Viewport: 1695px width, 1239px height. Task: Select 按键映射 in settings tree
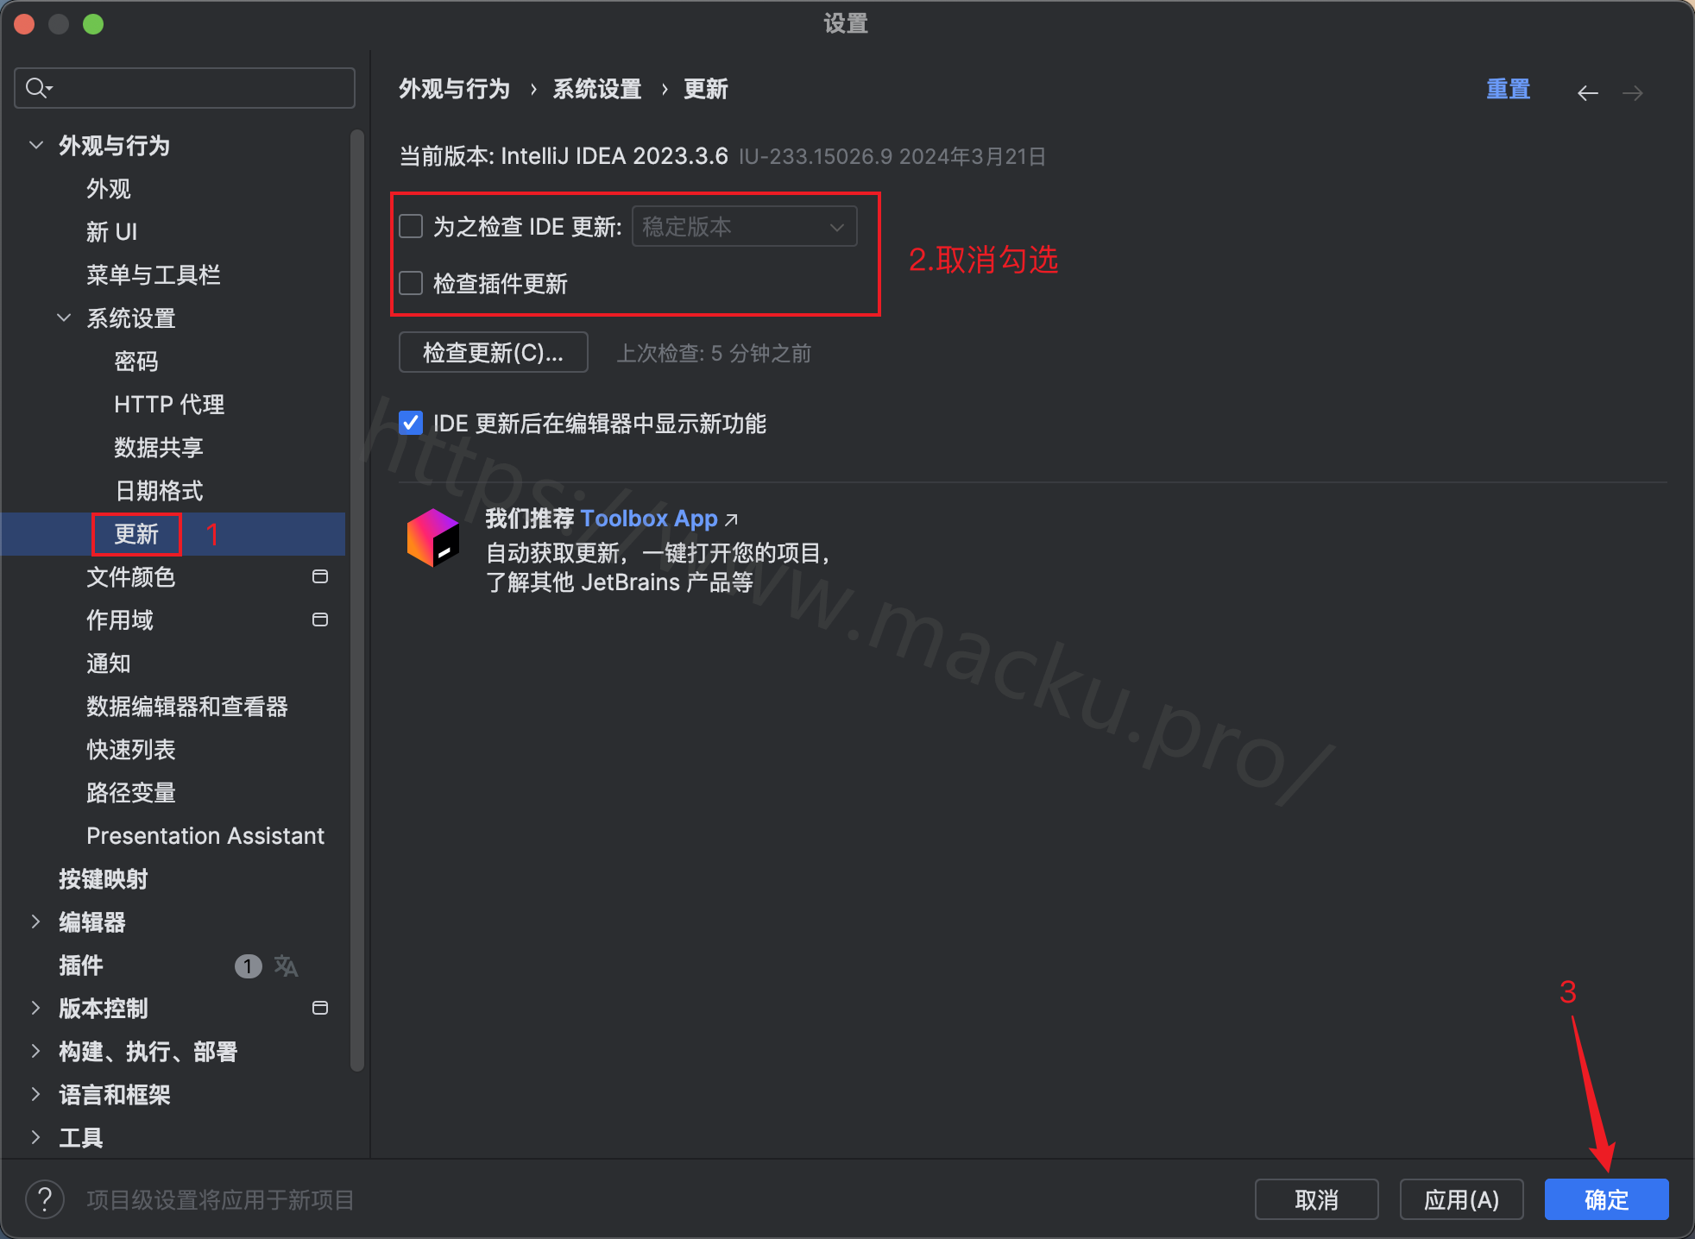click(x=104, y=879)
